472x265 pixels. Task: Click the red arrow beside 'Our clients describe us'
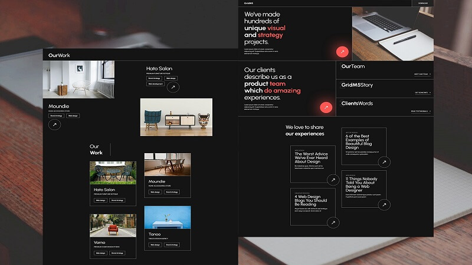[325, 107]
